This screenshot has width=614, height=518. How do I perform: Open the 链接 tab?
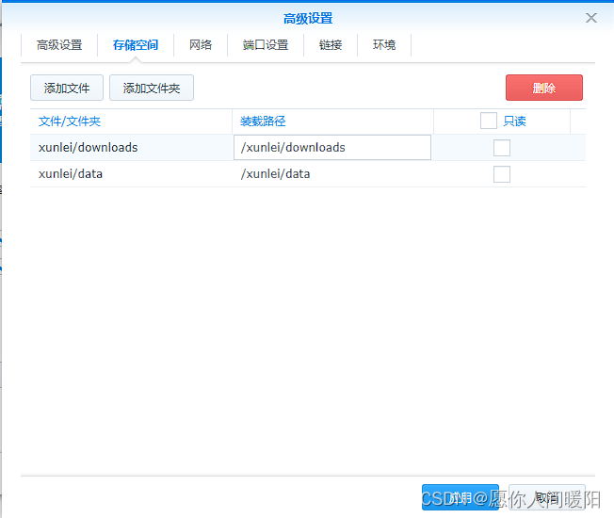click(331, 45)
